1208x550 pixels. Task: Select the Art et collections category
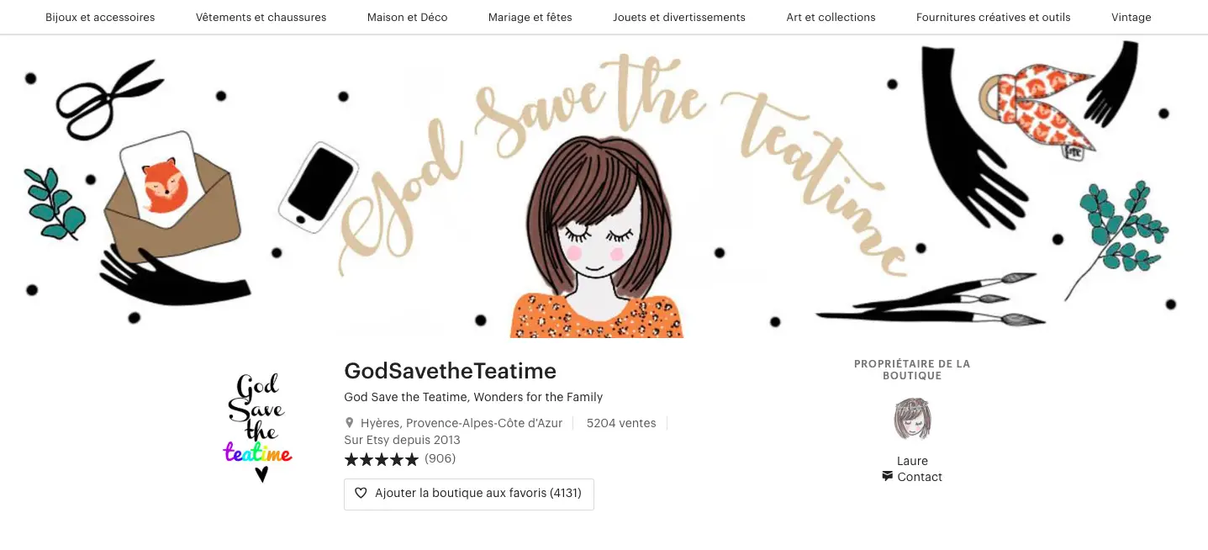pos(831,17)
